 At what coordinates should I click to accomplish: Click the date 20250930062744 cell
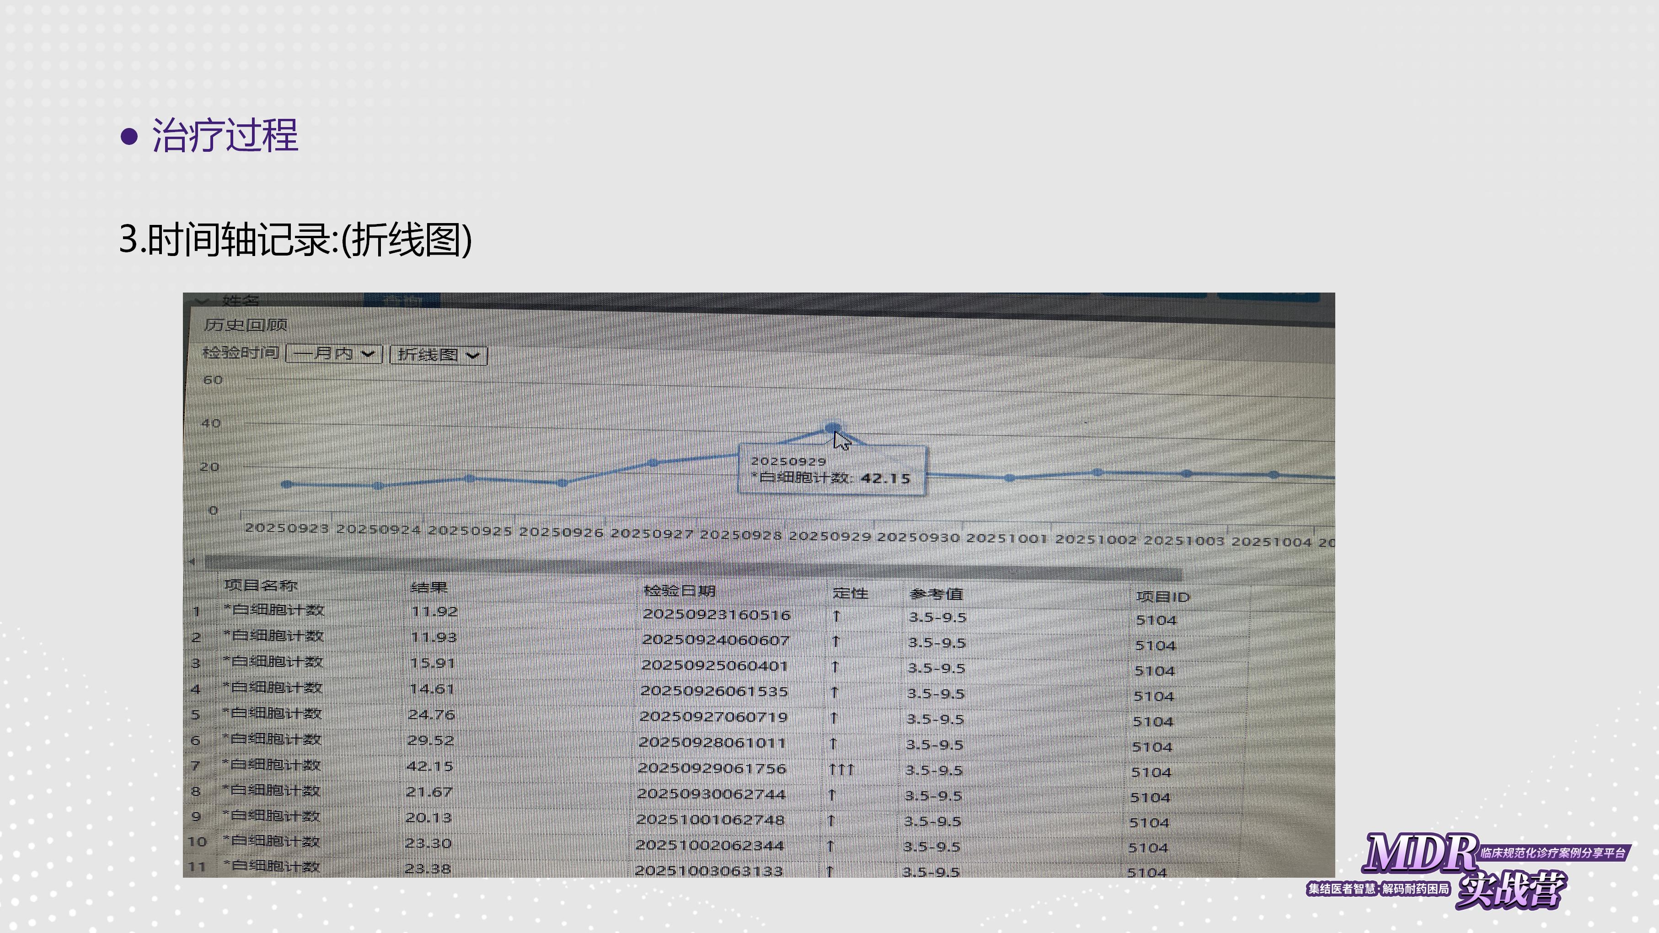click(711, 794)
